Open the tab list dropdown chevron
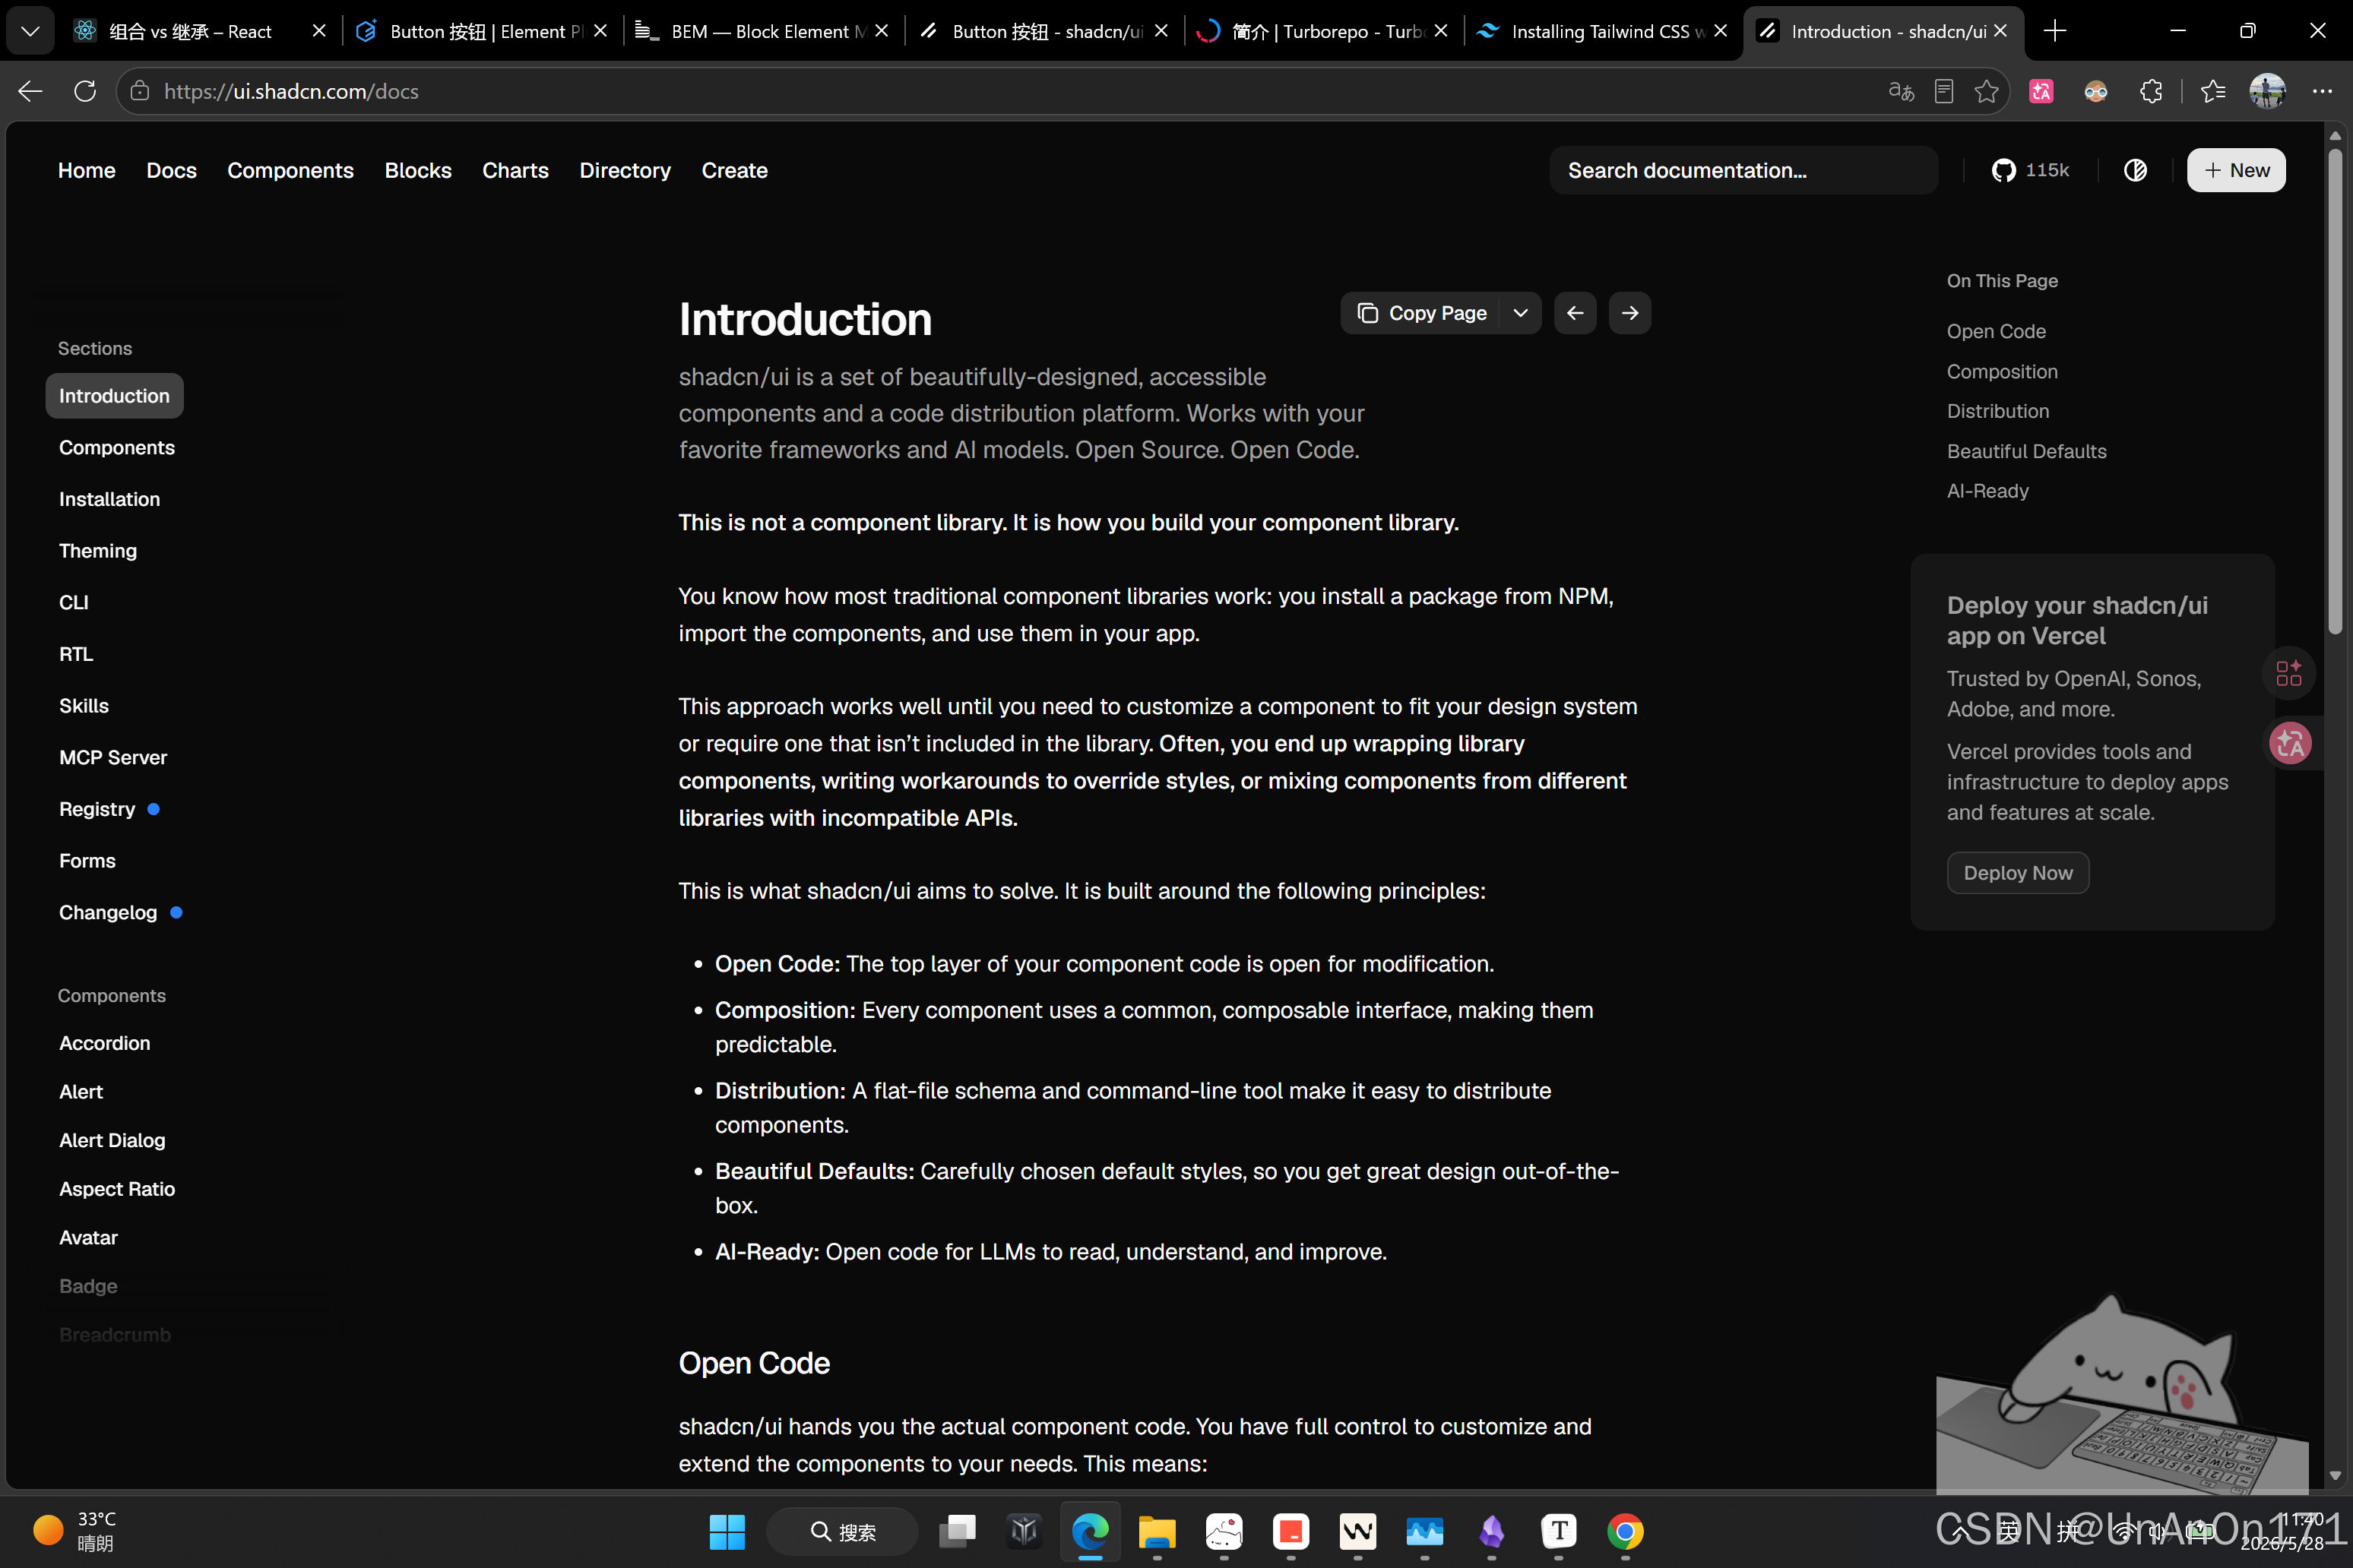This screenshot has height=1568, width=2353. point(30,31)
